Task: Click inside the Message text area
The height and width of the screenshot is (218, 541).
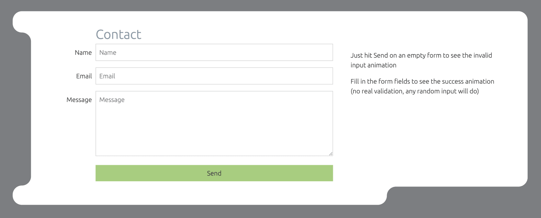Action: (214, 123)
